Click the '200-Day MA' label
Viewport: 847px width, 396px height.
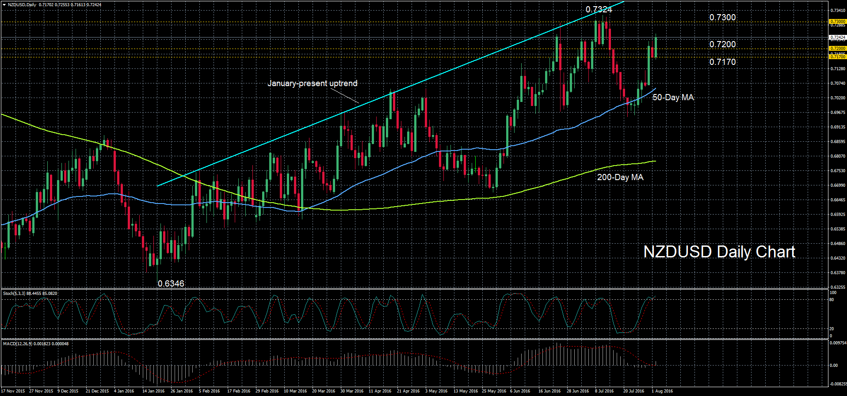(620, 177)
